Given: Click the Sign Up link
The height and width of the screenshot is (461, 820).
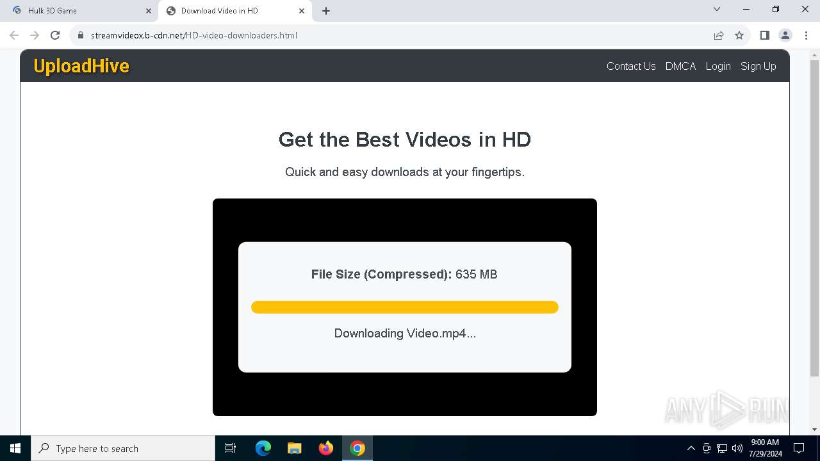Looking at the screenshot, I should [758, 66].
